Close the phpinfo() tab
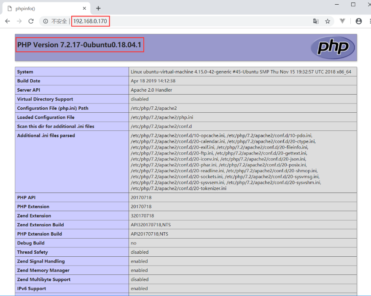This screenshot has width=371, height=296. [84, 8]
